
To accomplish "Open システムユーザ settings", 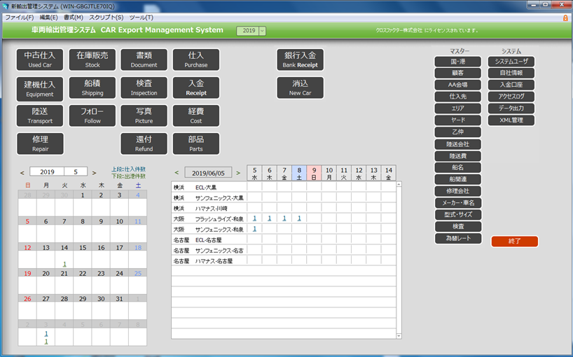I will pos(511,62).
